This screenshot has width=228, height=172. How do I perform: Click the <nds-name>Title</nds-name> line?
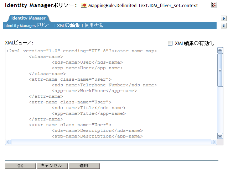(x=89, y=108)
